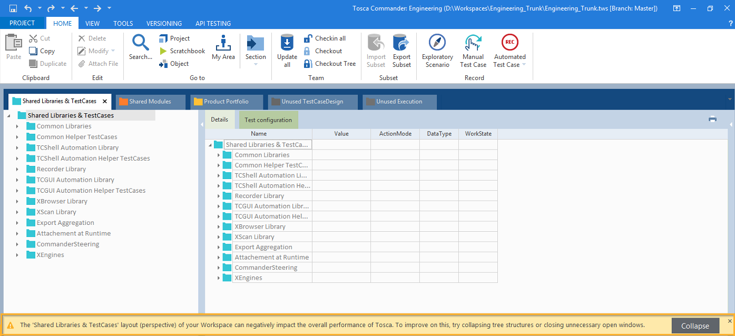The height and width of the screenshot is (336, 735).
Task: Start an Exploratory Scenario recording
Action: click(x=437, y=43)
